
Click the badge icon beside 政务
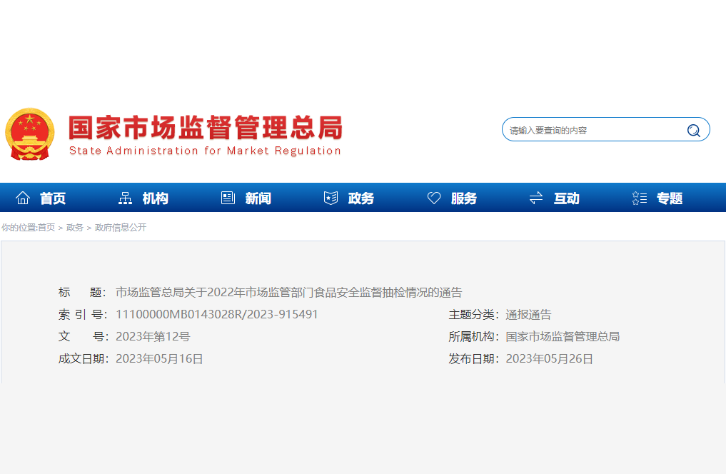click(331, 198)
